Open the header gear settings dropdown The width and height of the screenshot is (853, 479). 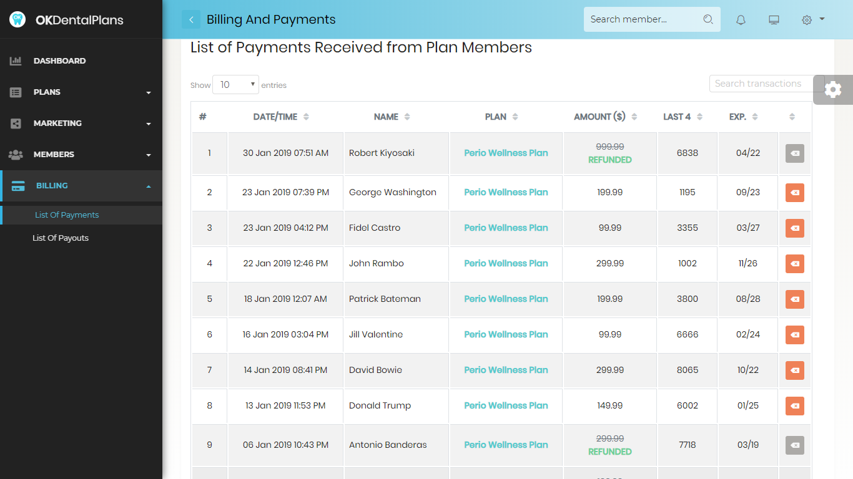813,19
